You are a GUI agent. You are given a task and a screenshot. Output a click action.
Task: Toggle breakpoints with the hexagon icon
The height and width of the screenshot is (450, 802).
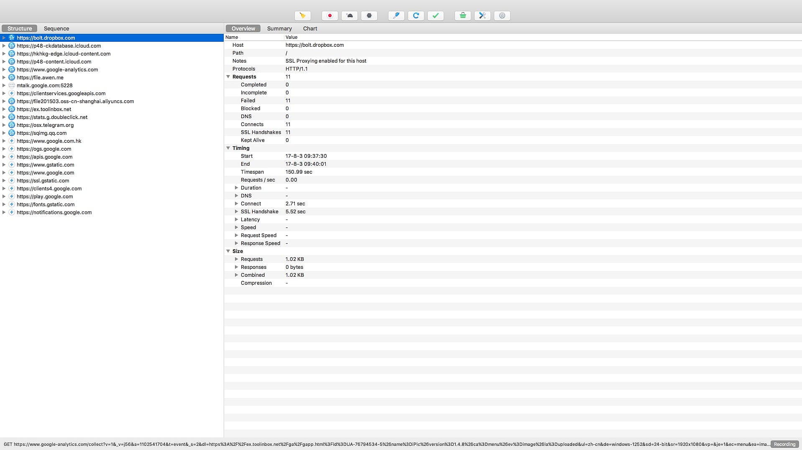click(369, 16)
